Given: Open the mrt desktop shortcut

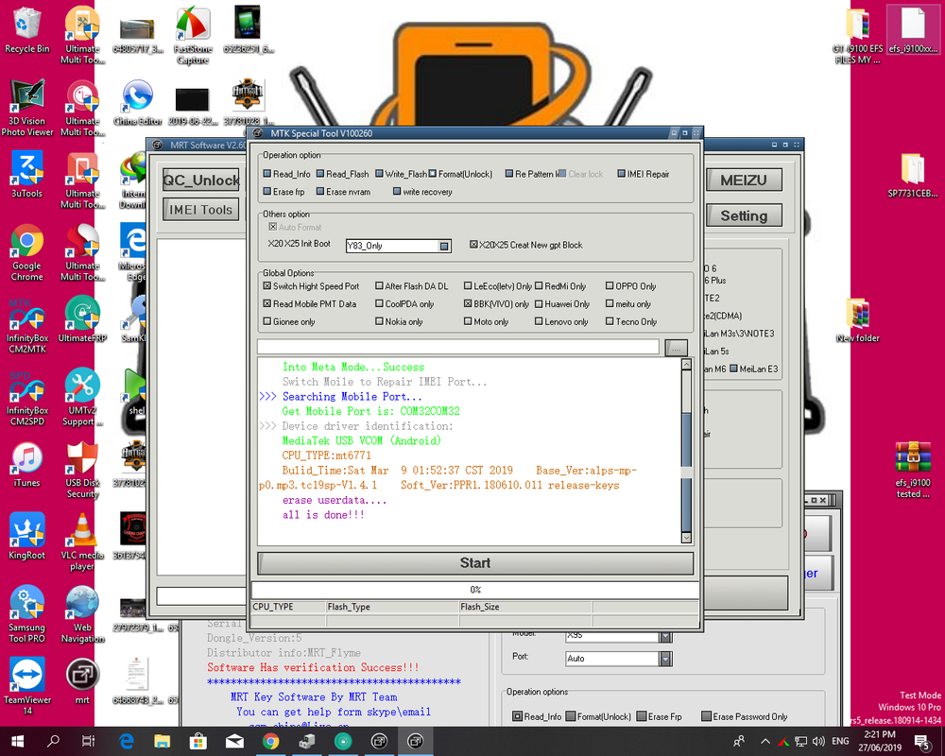Looking at the screenshot, I should [x=82, y=681].
